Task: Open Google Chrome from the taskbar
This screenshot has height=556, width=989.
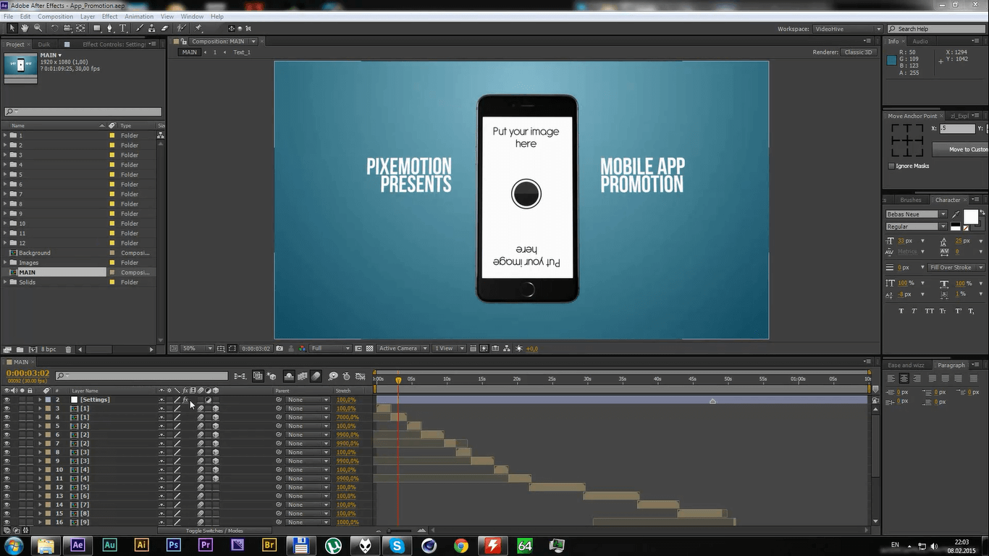Action: pyautogui.click(x=461, y=545)
